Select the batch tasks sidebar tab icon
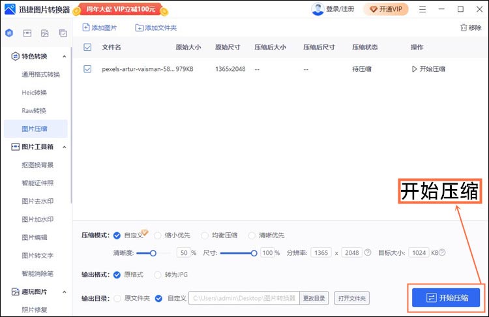 click(x=63, y=33)
